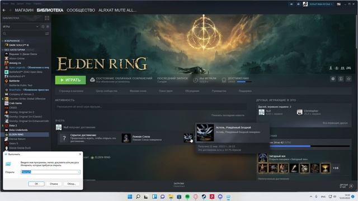Open the store page link under play bar
Viewport: 358px width, 201px height.
(71, 91)
